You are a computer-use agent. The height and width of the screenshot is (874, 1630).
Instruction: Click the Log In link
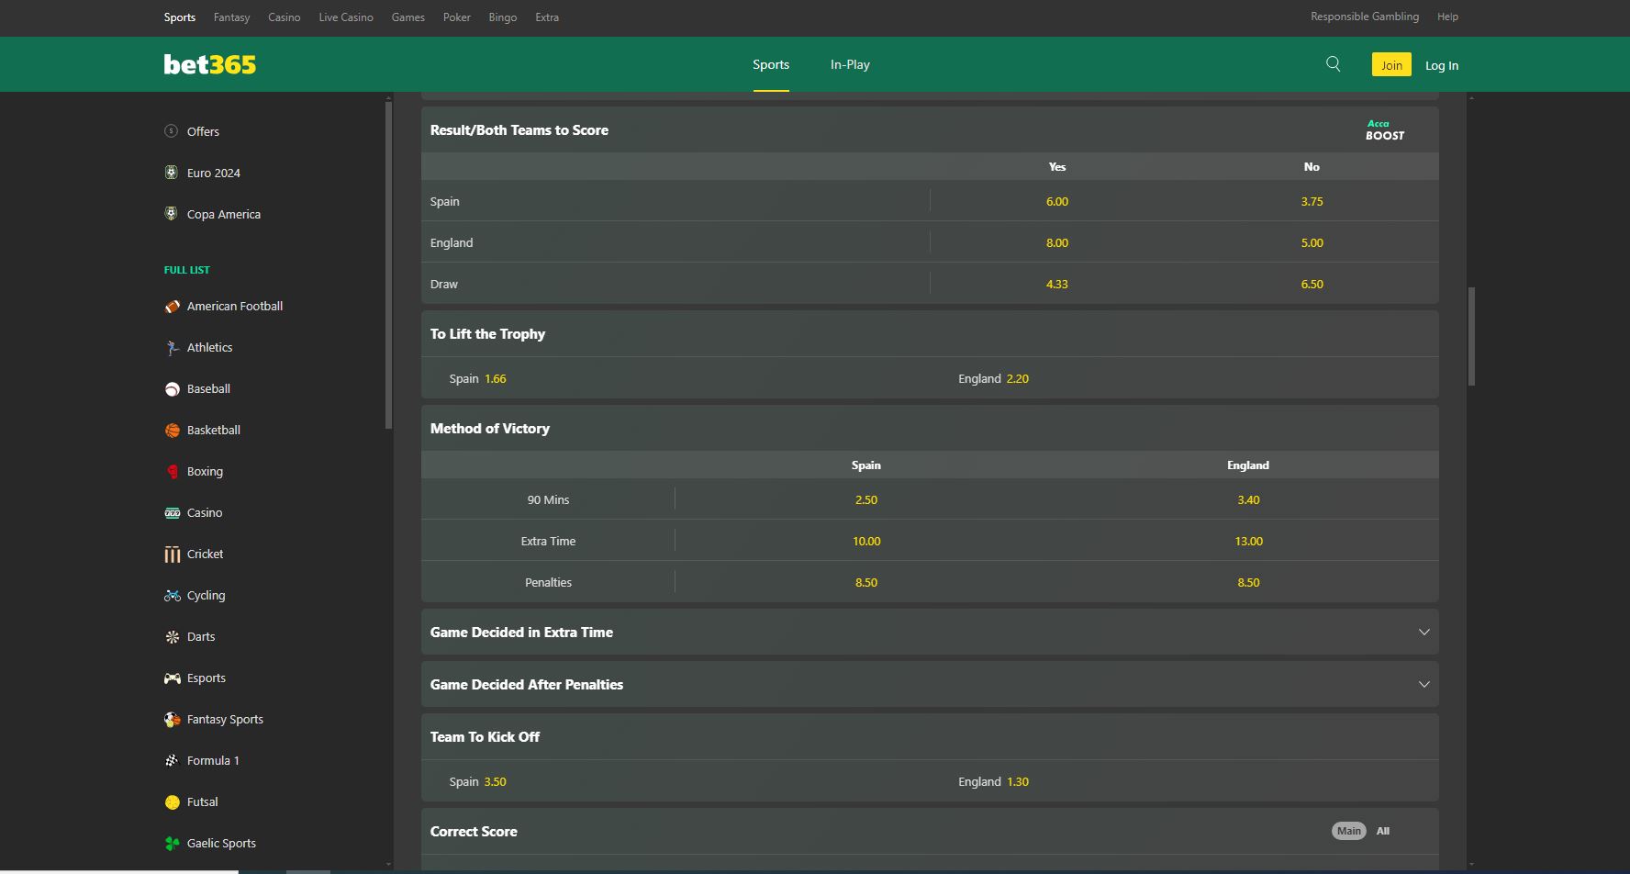(x=1441, y=65)
